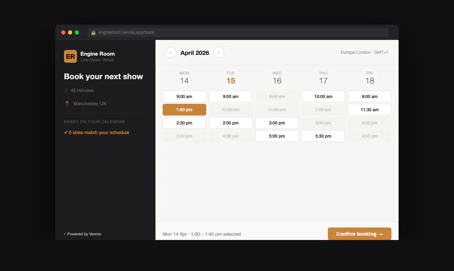The height and width of the screenshot is (271, 454).
Task: Select Wednesday 3:00 pm slot
Action: (277, 123)
